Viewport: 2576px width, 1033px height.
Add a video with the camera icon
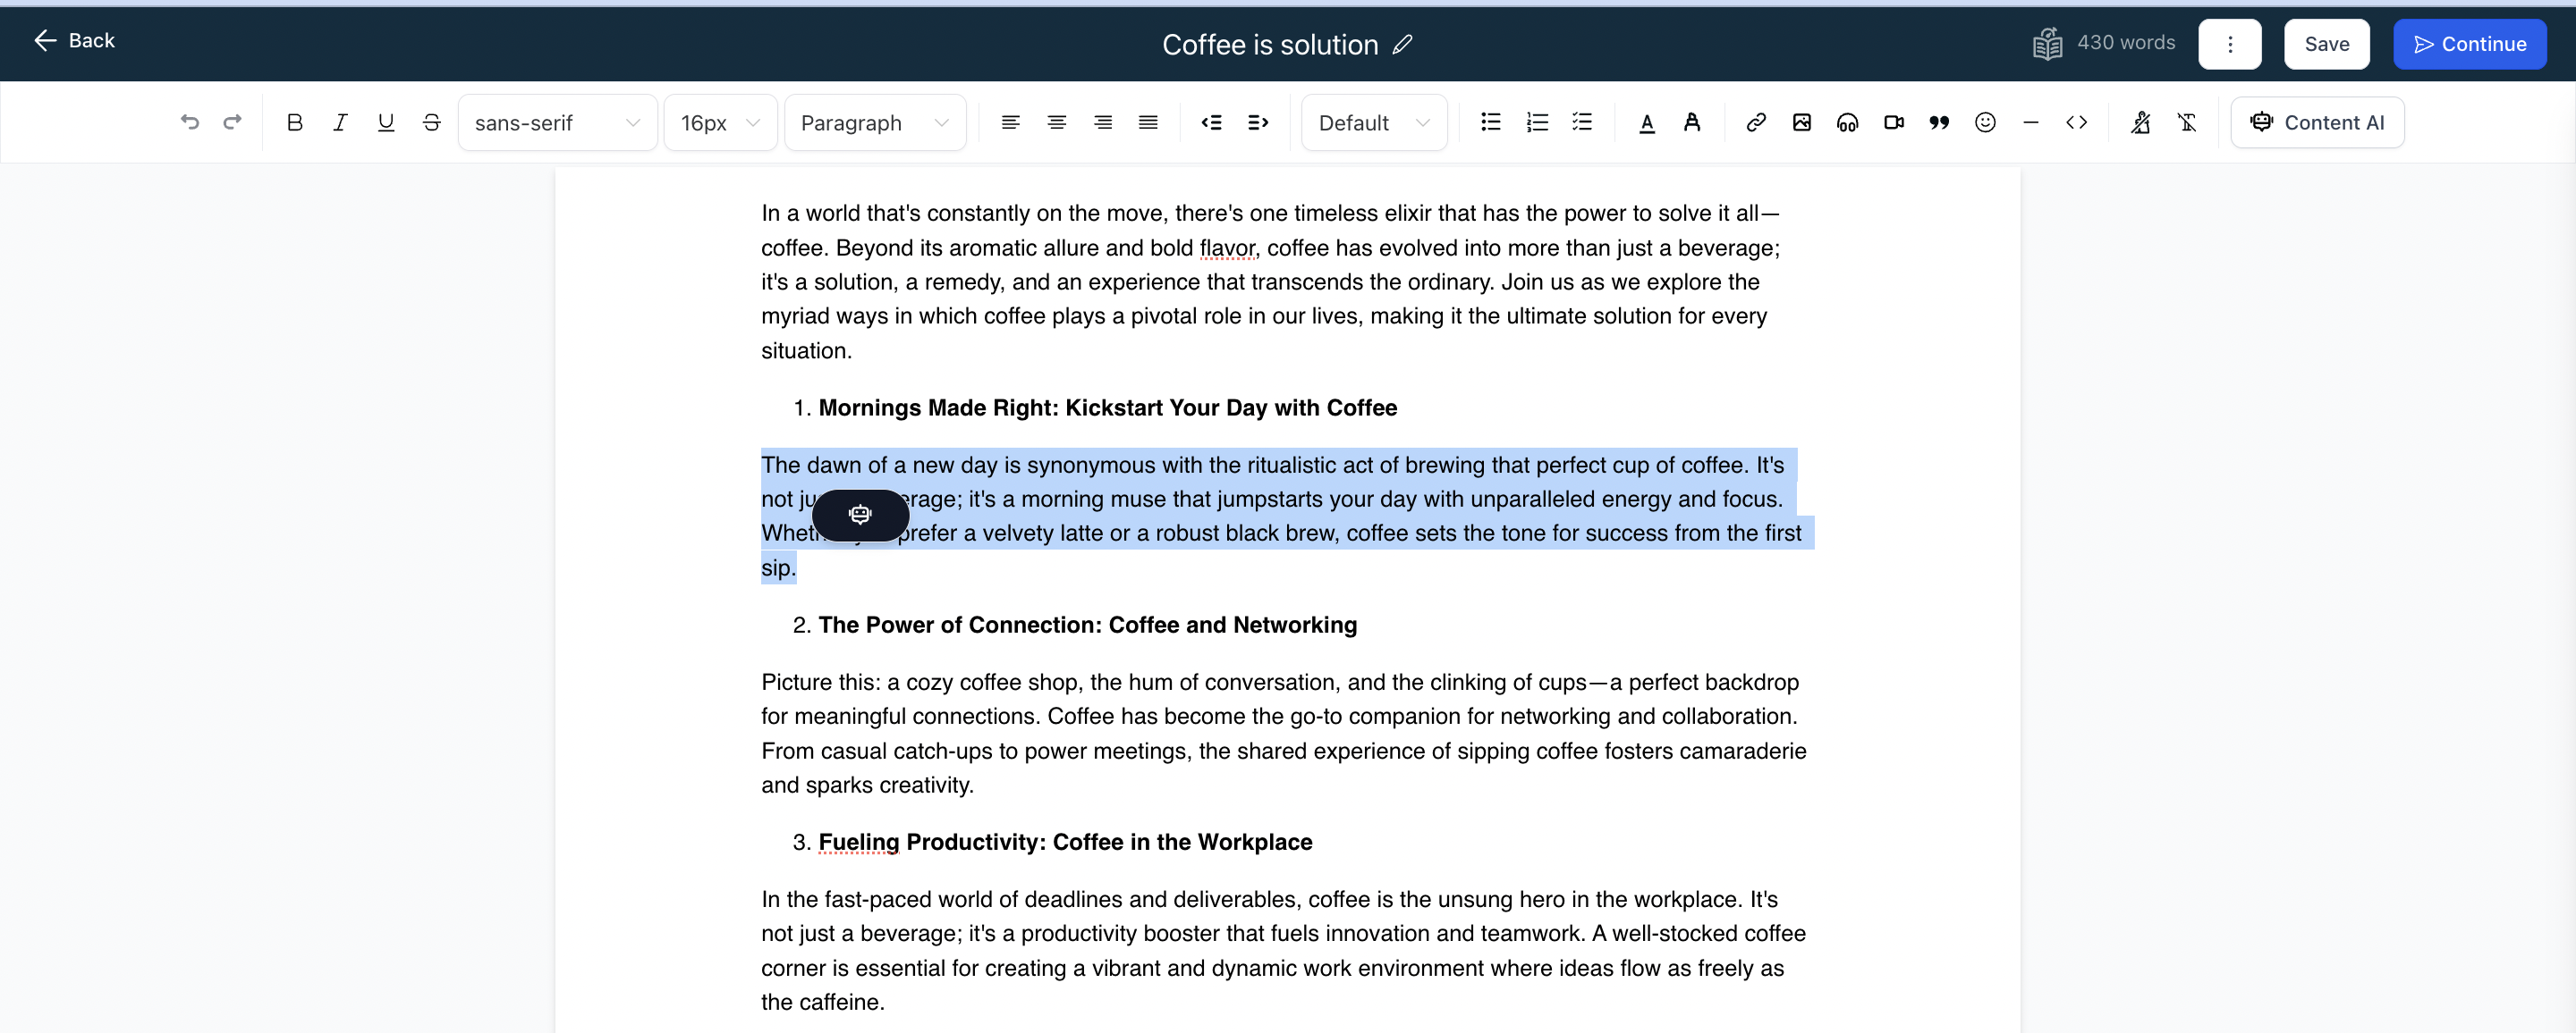coord(1893,122)
